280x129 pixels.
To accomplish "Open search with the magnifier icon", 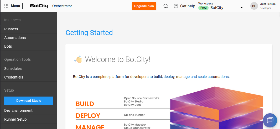I will pyautogui.click(x=166, y=6).
